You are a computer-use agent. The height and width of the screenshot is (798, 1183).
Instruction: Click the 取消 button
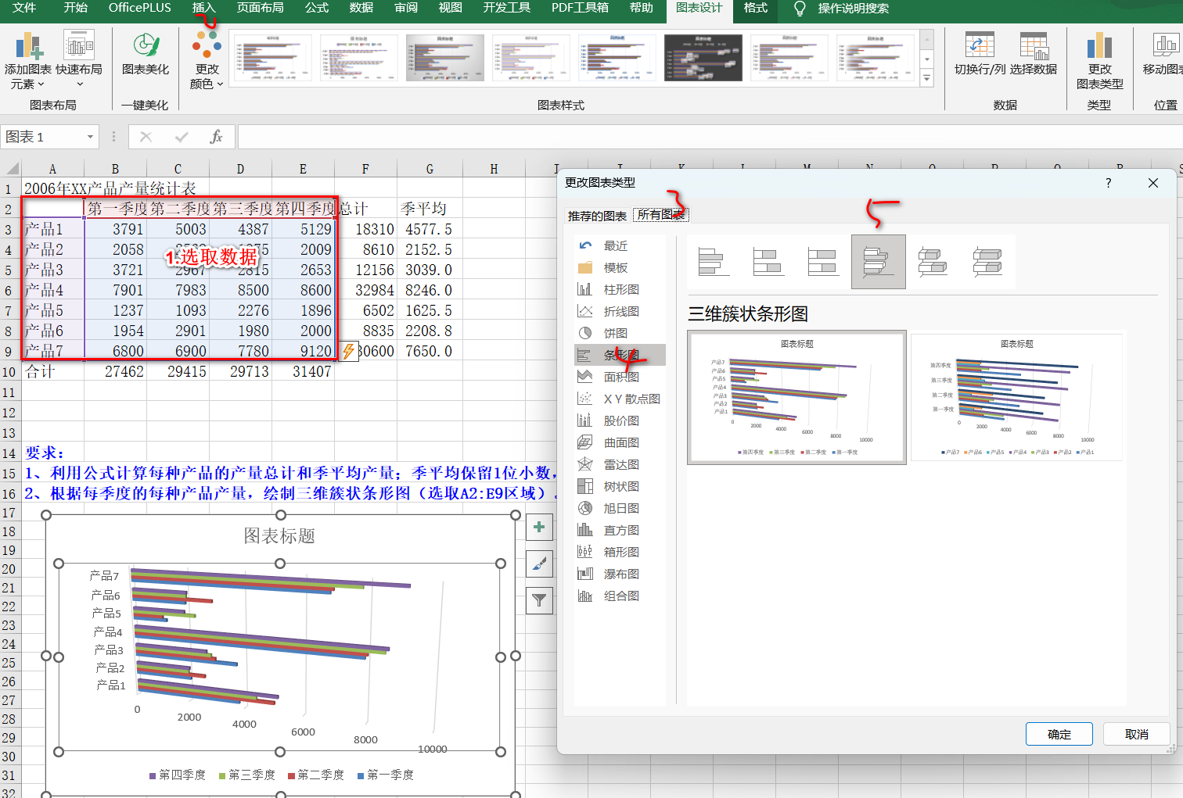click(x=1136, y=734)
